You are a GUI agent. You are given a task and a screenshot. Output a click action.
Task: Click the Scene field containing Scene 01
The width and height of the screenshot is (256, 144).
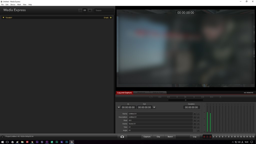coord(160,124)
